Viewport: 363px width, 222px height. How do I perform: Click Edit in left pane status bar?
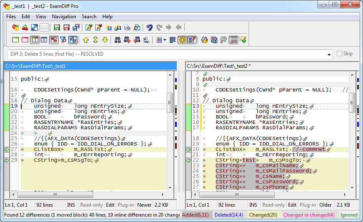[x=110, y=205]
